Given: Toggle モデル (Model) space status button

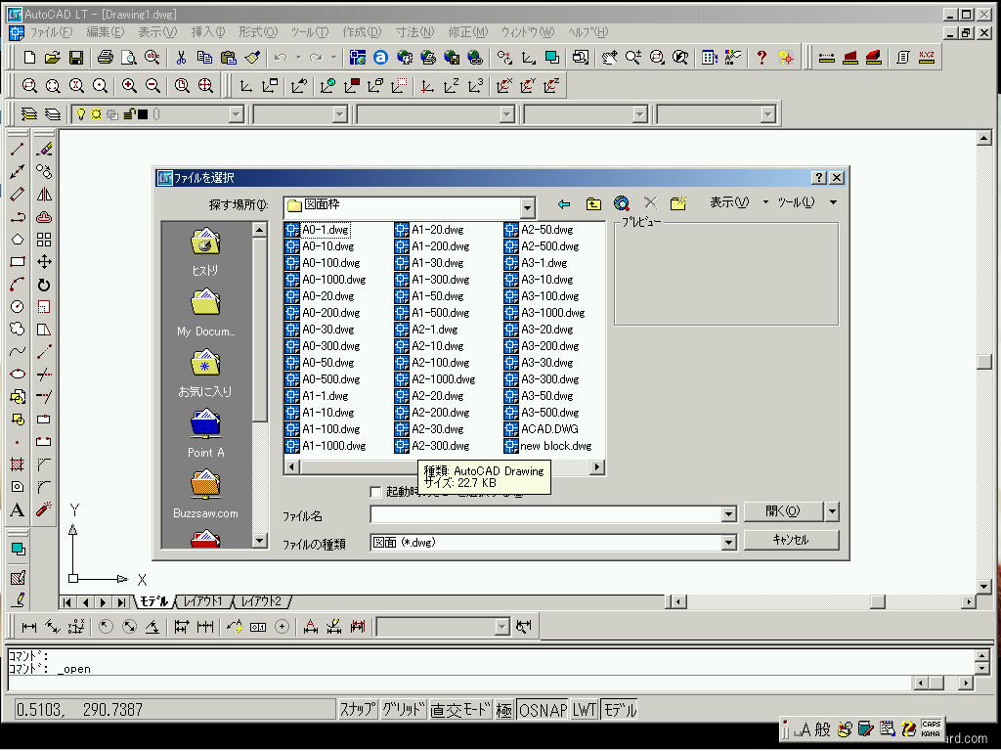Looking at the screenshot, I should (620, 710).
